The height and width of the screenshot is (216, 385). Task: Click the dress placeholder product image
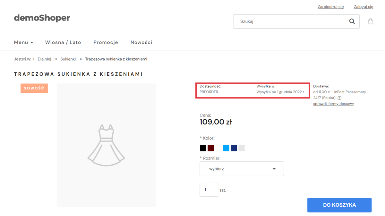click(x=106, y=145)
